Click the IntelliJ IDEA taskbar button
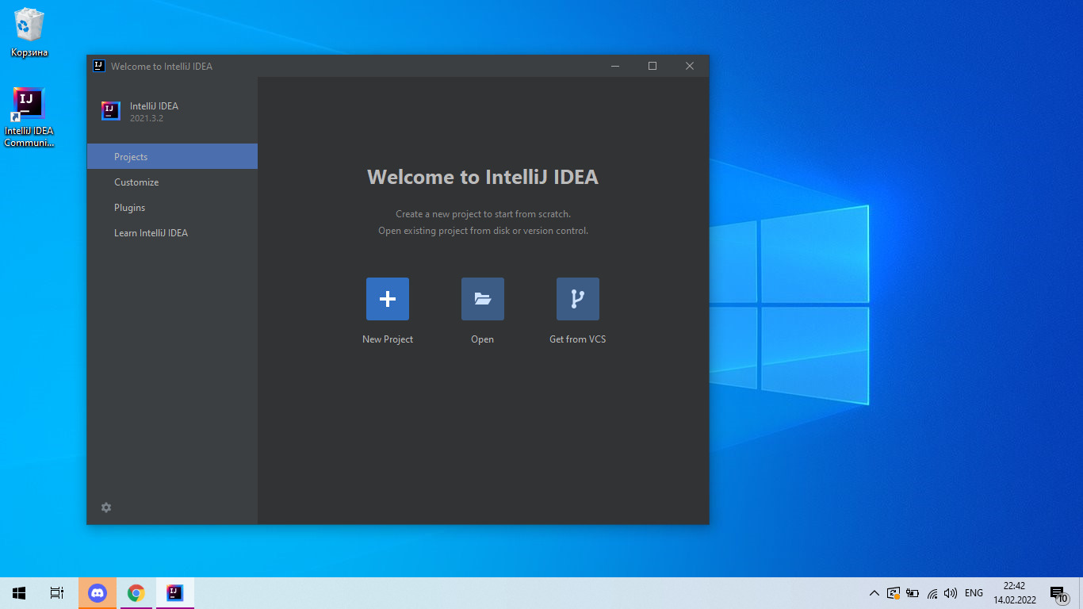Image resolution: width=1083 pixels, height=609 pixels. pyautogui.click(x=175, y=592)
